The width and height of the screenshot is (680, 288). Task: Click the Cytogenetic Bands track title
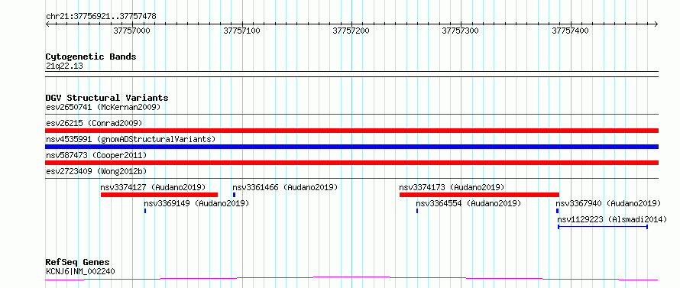(x=91, y=57)
